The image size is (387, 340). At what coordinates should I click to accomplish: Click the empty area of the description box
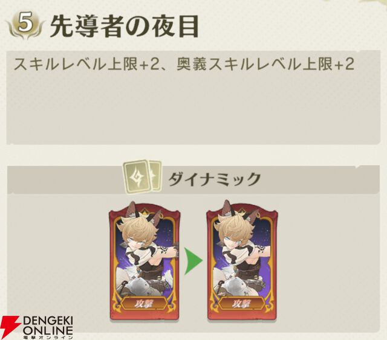(193, 109)
